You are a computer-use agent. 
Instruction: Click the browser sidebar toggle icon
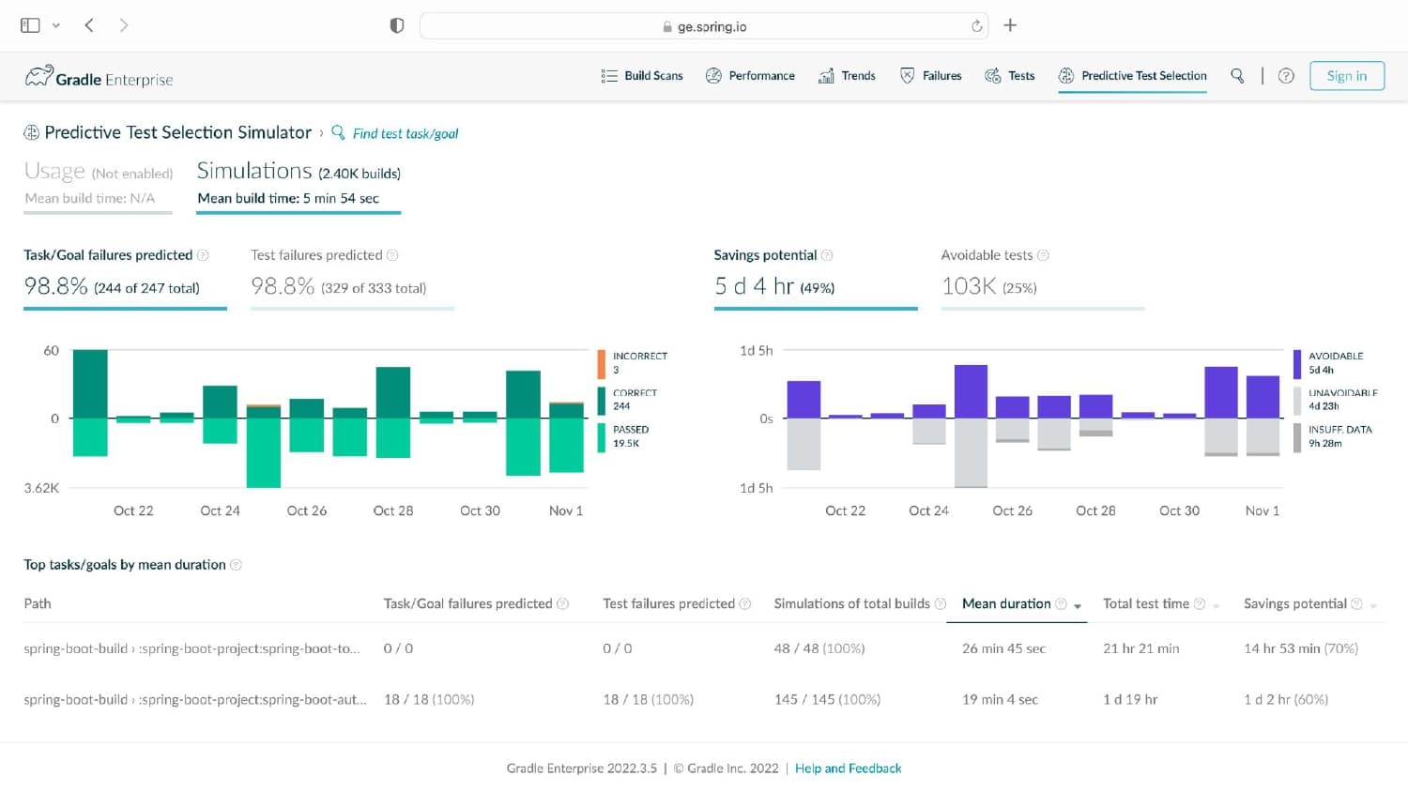30,25
